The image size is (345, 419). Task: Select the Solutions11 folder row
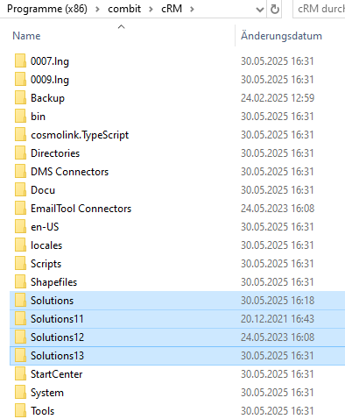coord(178,319)
